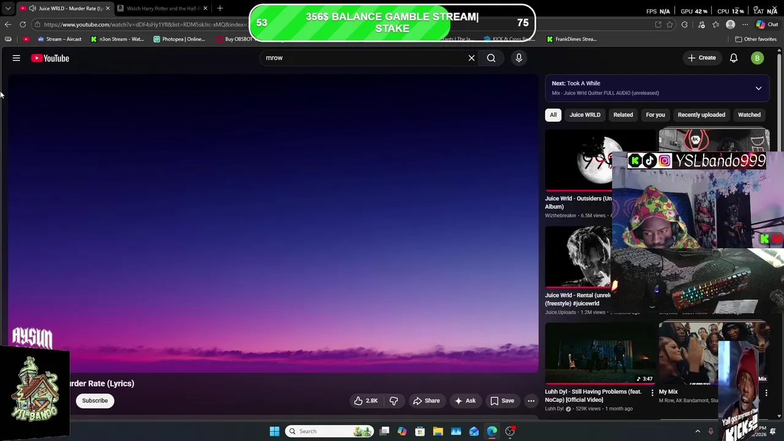Image resolution: width=784 pixels, height=441 pixels.
Task: Switch to the Harry Potter tab
Action: (x=162, y=9)
